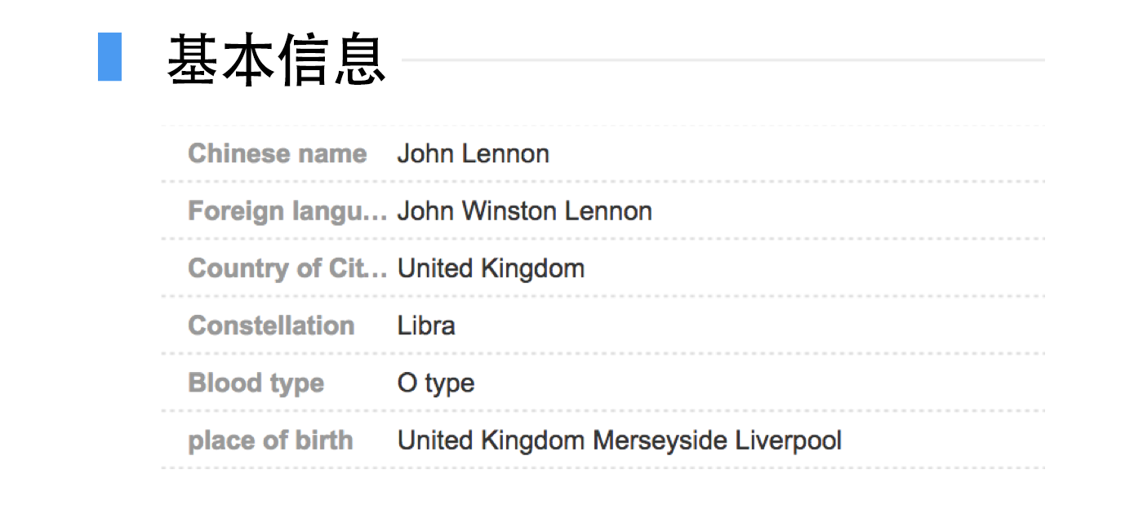The height and width of the screenshot is (509, 1143).
Task: Click the word John in foreign name row
Action: point(426,211)
